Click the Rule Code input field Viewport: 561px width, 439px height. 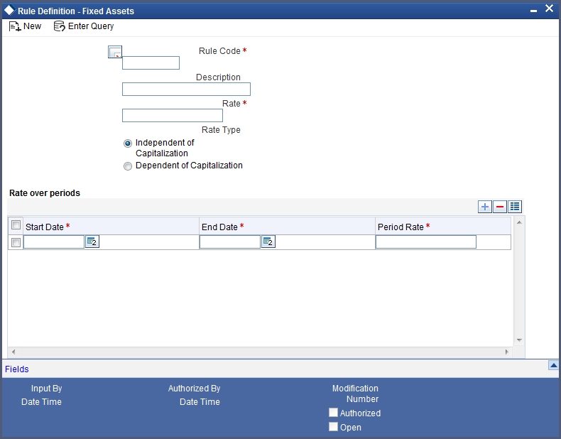(151, 63)
